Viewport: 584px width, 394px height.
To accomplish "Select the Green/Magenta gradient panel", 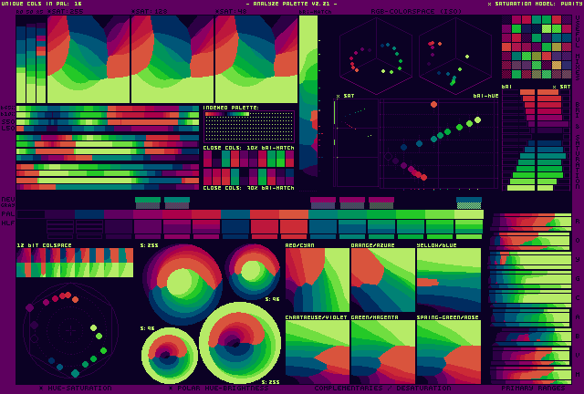I will 382,351.
